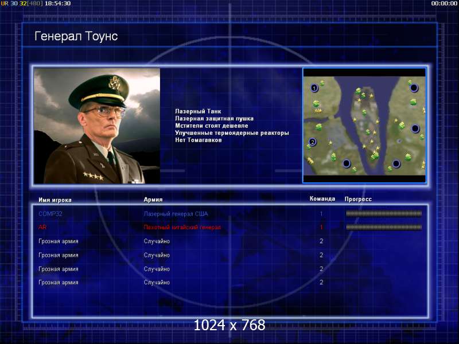Click the AR player loading progress bar
Viewport: 459px width, 344px height.
(384, 227)
